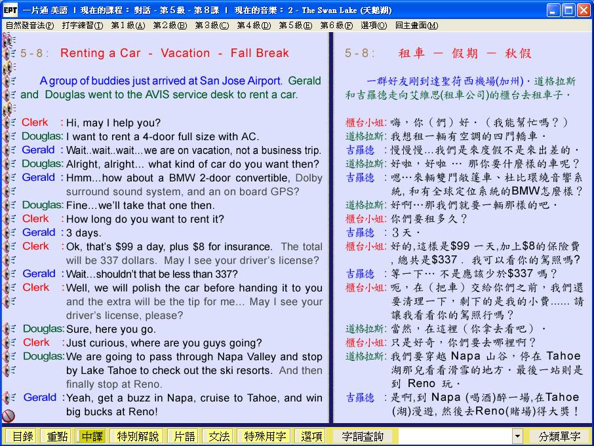Toggle the 中譯 Chinese translation button
The height and width of the screenshot is (446, 594).
tap(91, 436)
